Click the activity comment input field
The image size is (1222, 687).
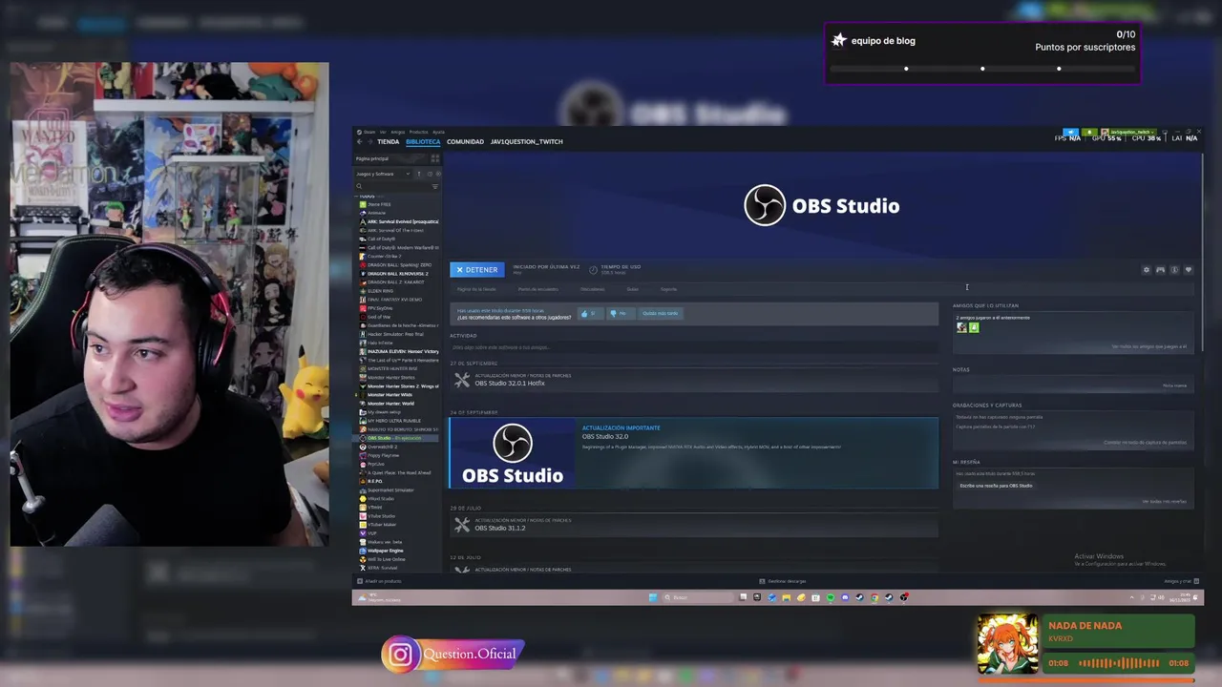coord(694,347)
